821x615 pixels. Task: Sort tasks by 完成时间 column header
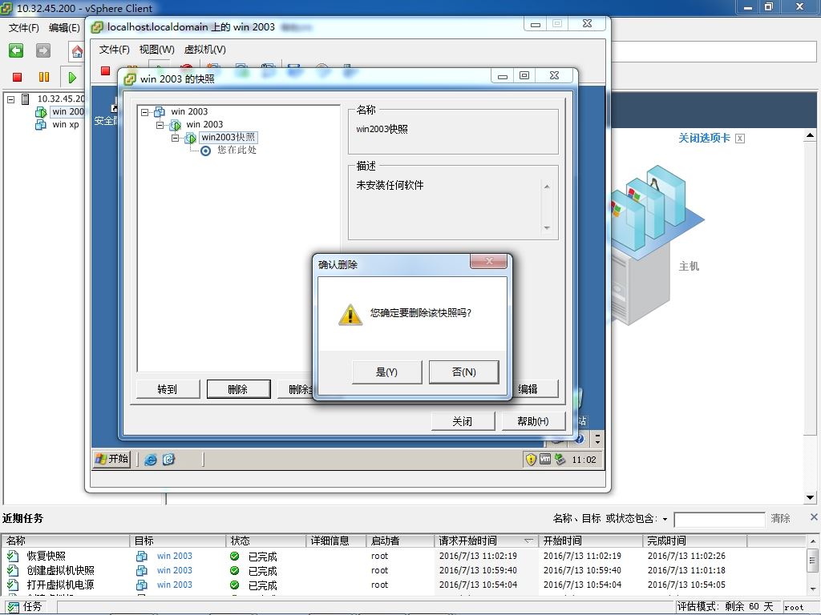pyautogui.click(x=694, y=541)
